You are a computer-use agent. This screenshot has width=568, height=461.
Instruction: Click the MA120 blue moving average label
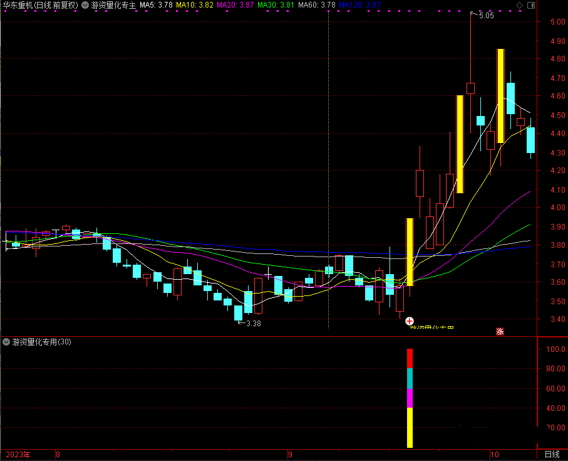(359, 5)
